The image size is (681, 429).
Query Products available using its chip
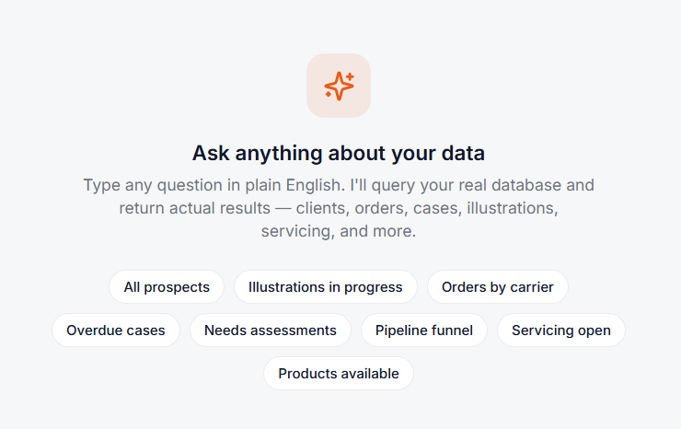click(339, 374)
